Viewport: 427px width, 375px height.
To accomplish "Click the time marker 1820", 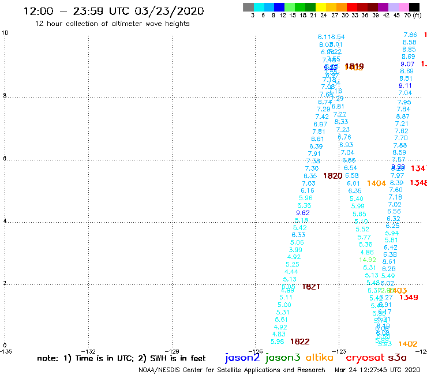I will (332, 176).
